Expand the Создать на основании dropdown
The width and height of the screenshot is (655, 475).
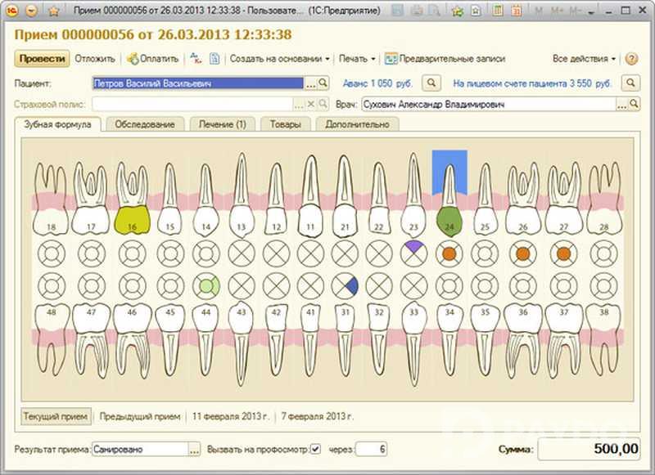279,59
